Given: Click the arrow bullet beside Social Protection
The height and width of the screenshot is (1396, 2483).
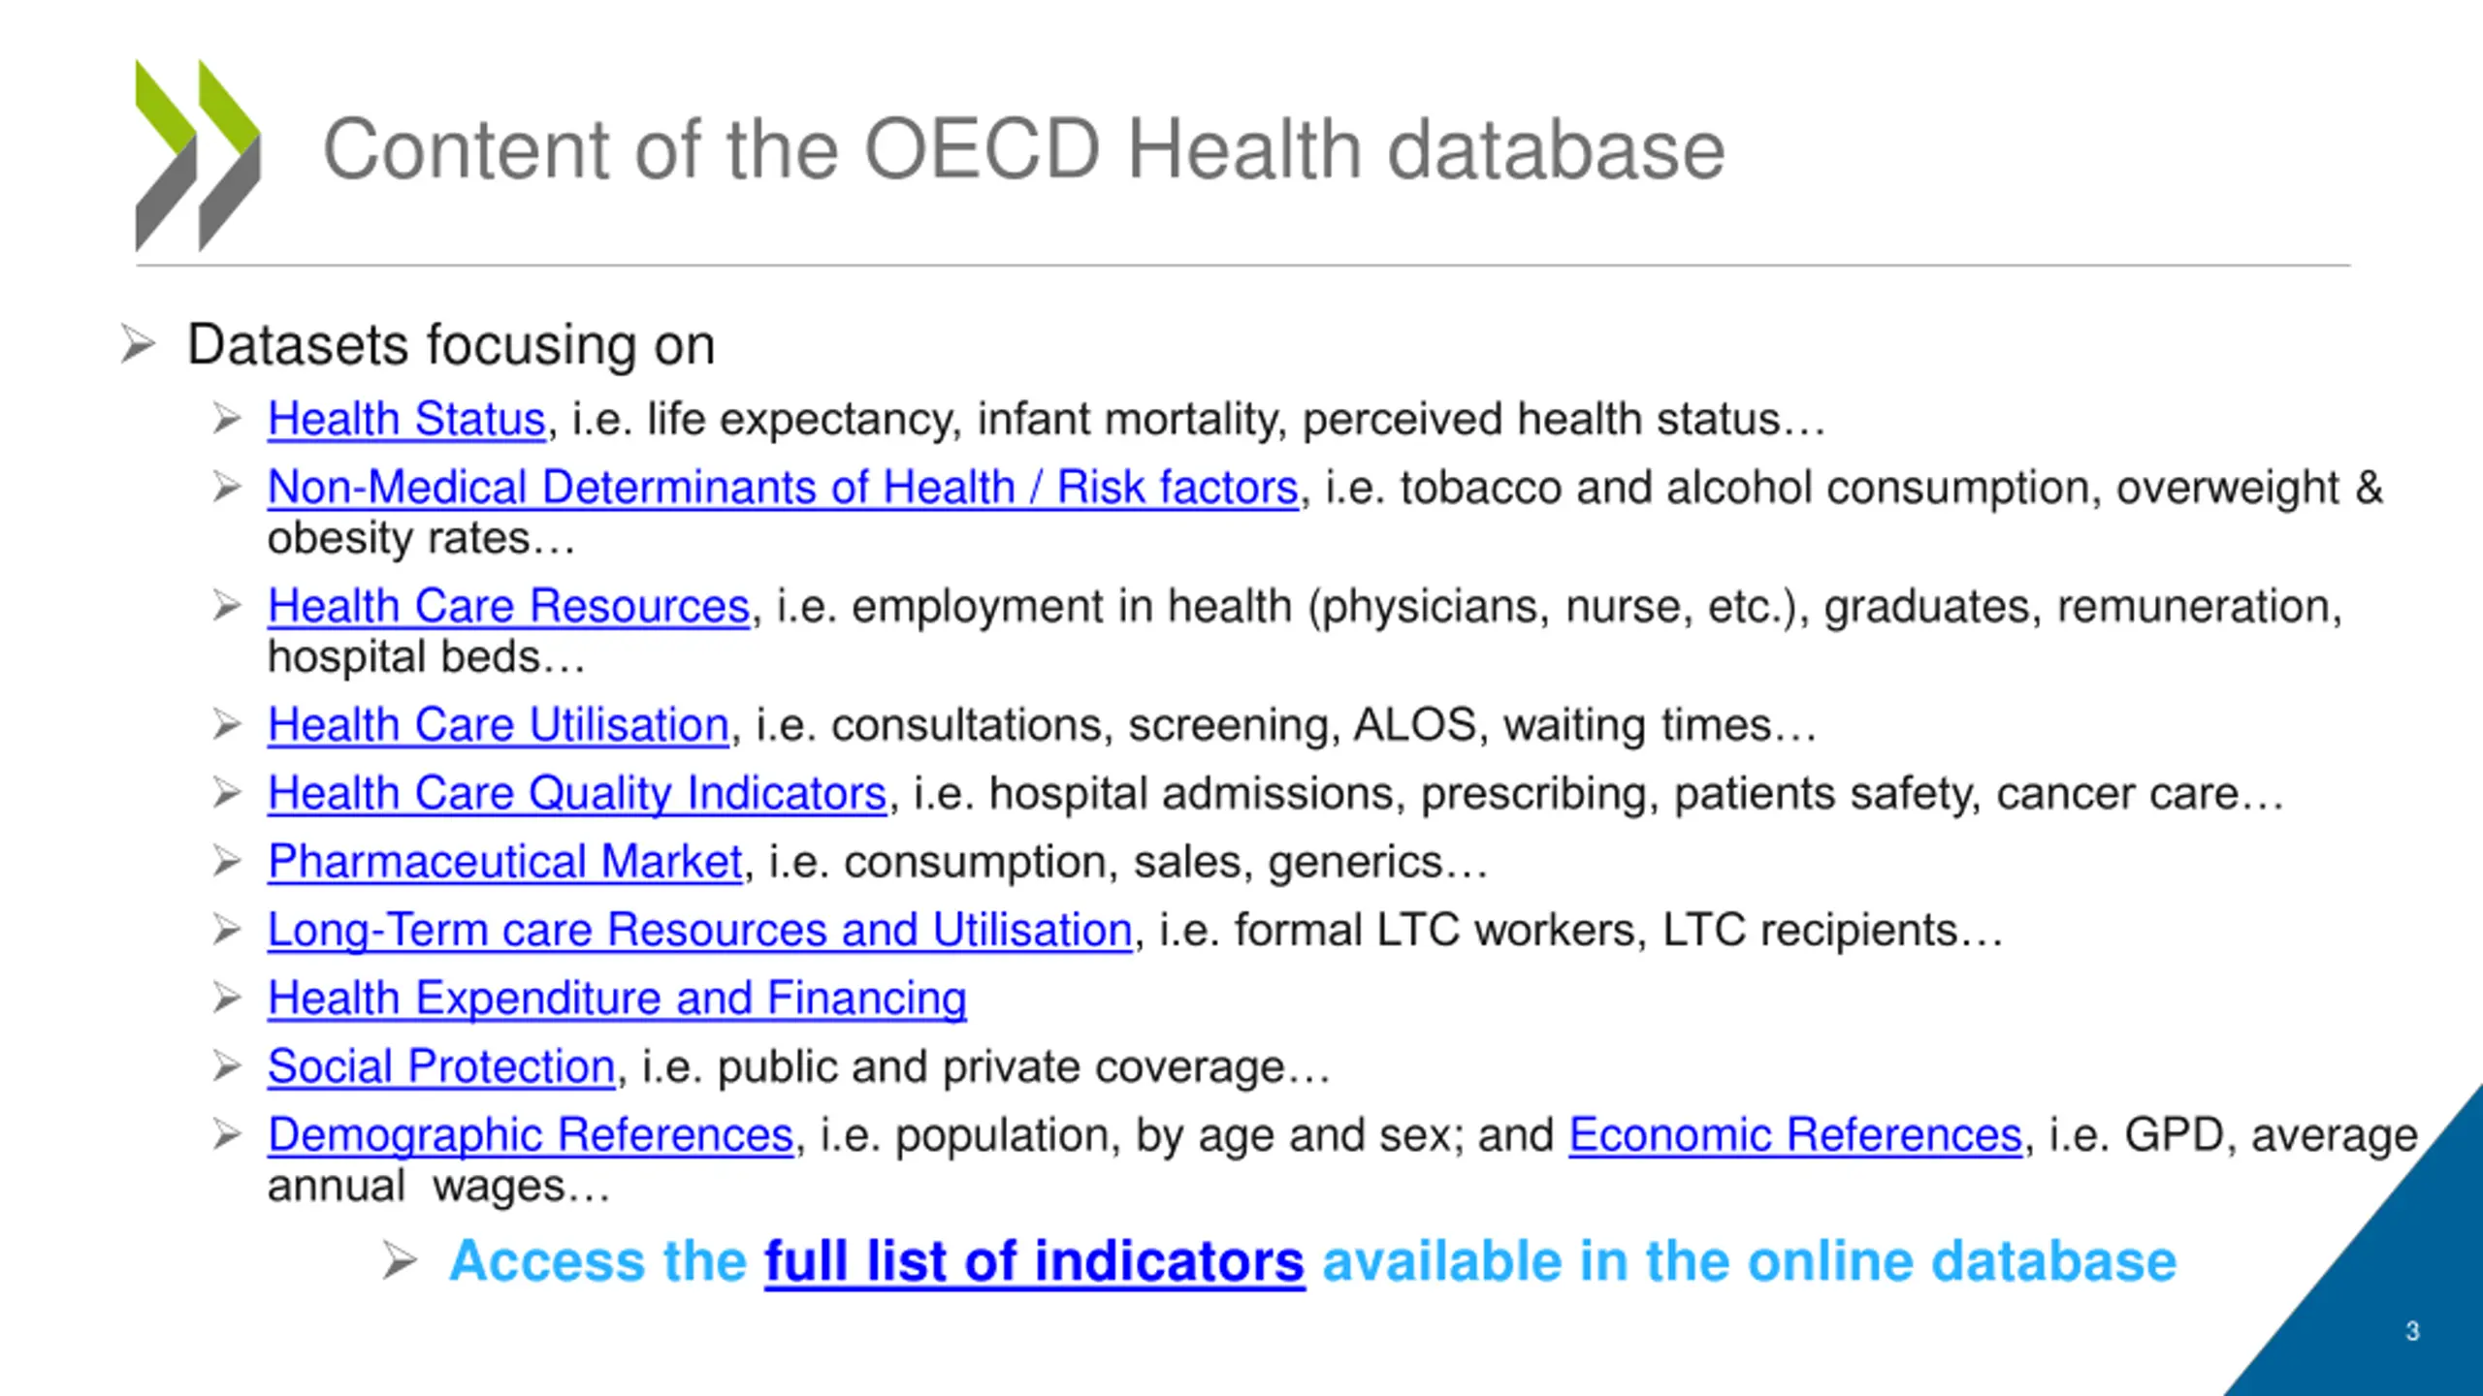Looking at the screenshot, I should pos(227,1066).
